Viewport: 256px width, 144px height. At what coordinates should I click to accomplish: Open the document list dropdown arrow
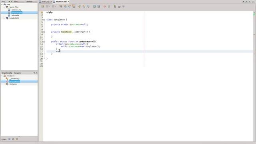pyautogui.click(x=250, y=2)
